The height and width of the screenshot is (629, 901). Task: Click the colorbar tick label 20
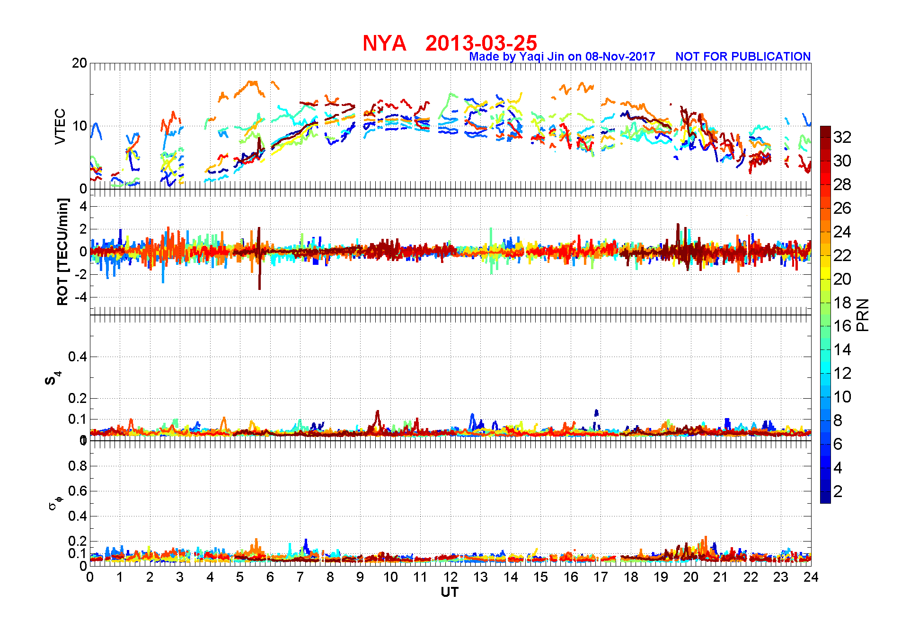842,279
